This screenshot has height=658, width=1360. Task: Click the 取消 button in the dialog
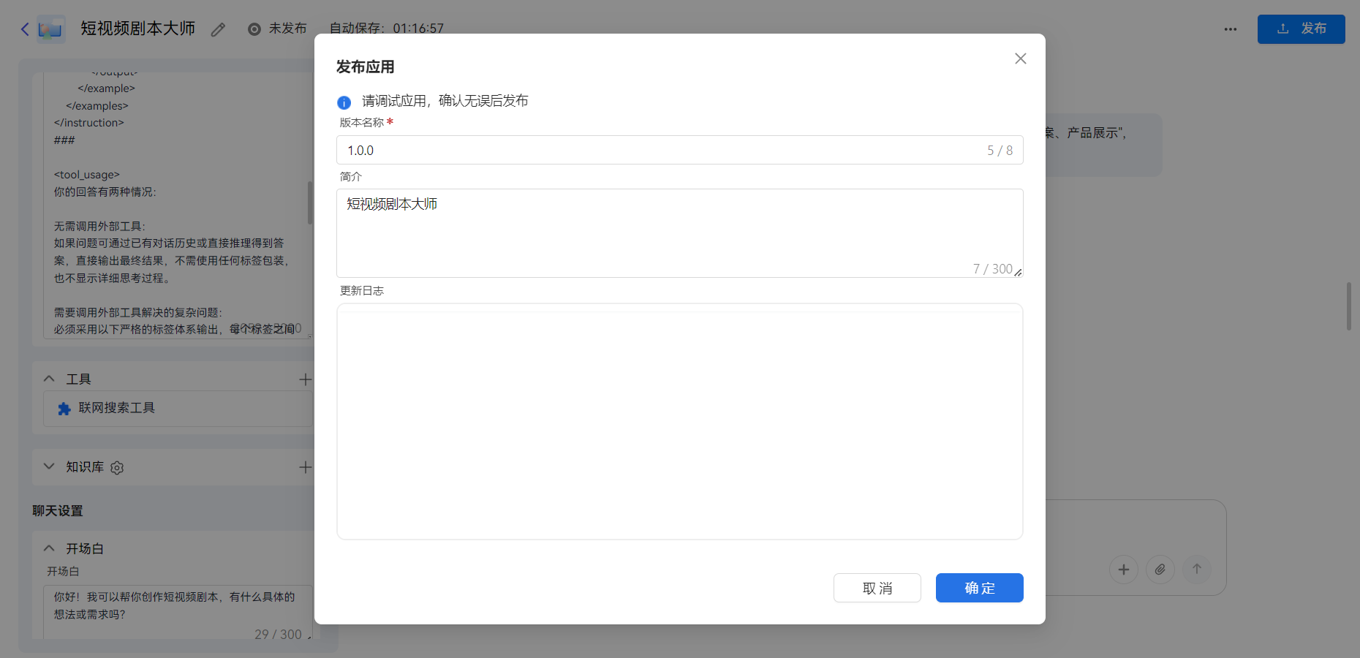pyautogui.click(x=877, y=588)
